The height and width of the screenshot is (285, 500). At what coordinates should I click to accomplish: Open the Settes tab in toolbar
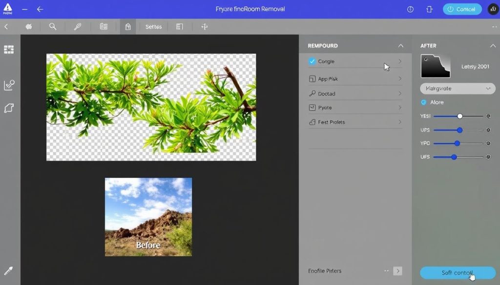pyautogui.click(x=153, y=27)
